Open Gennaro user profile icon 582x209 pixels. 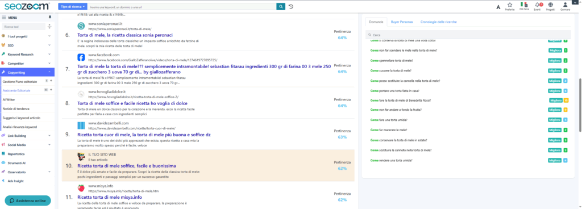click(565, 5)
